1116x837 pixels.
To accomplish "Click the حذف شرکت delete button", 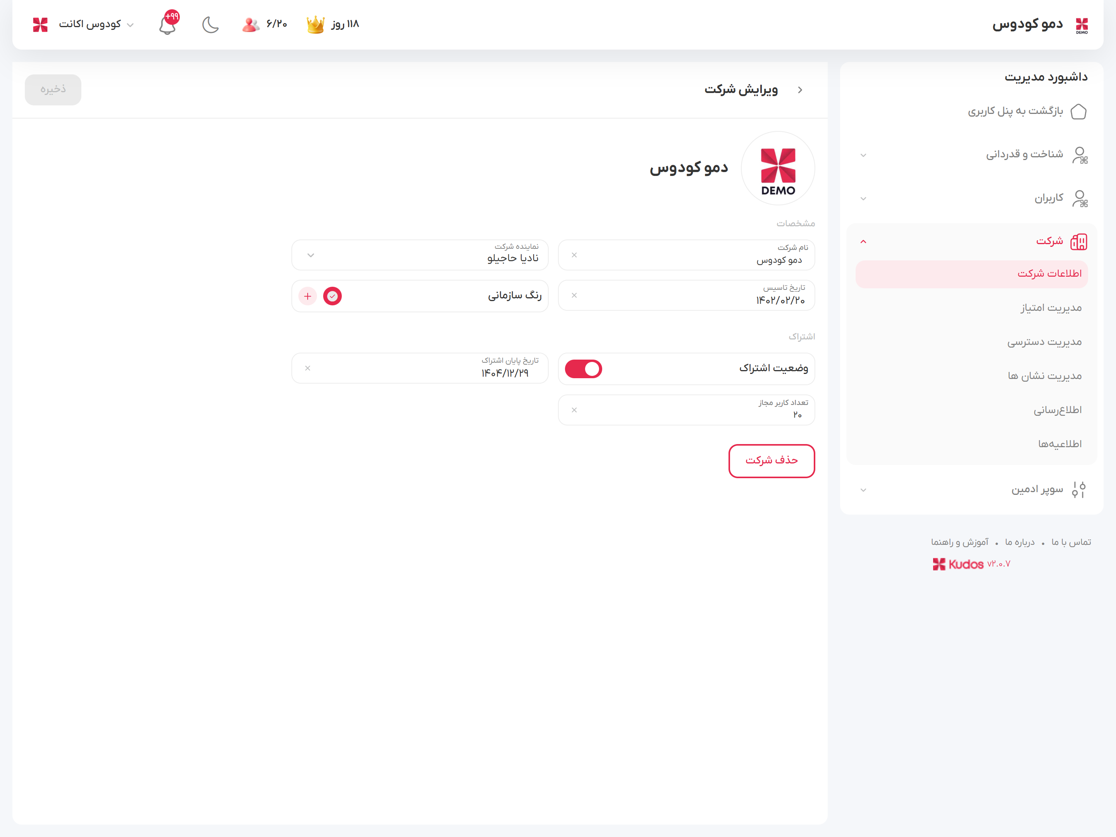I will pos(772,461).
